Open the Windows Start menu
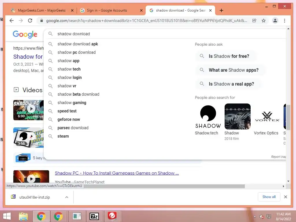296x222 pixels. [x=7, y=216]
